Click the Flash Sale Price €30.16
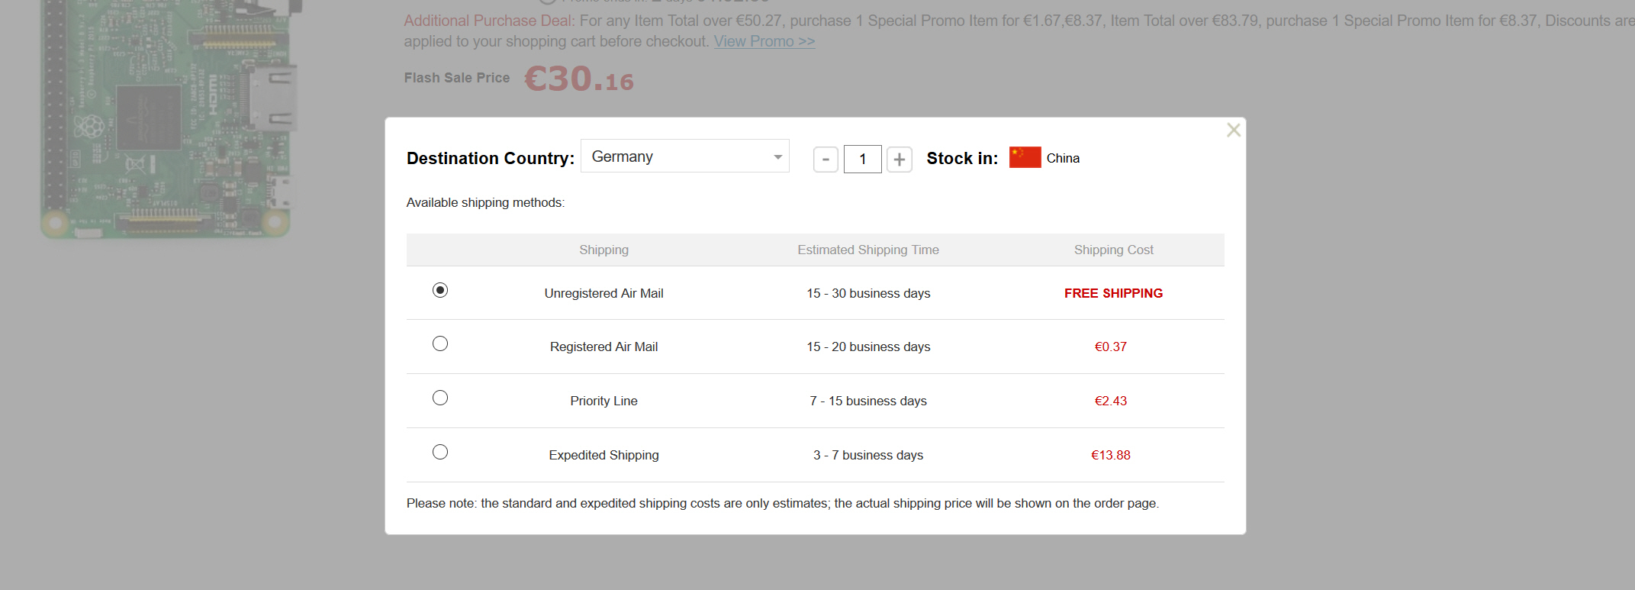 click(579, 79)
